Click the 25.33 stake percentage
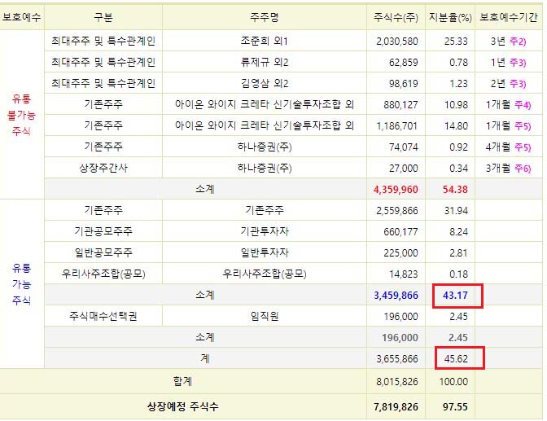This screenshot has width=547, height=421. pyautogui.click(x=456, y=42)
